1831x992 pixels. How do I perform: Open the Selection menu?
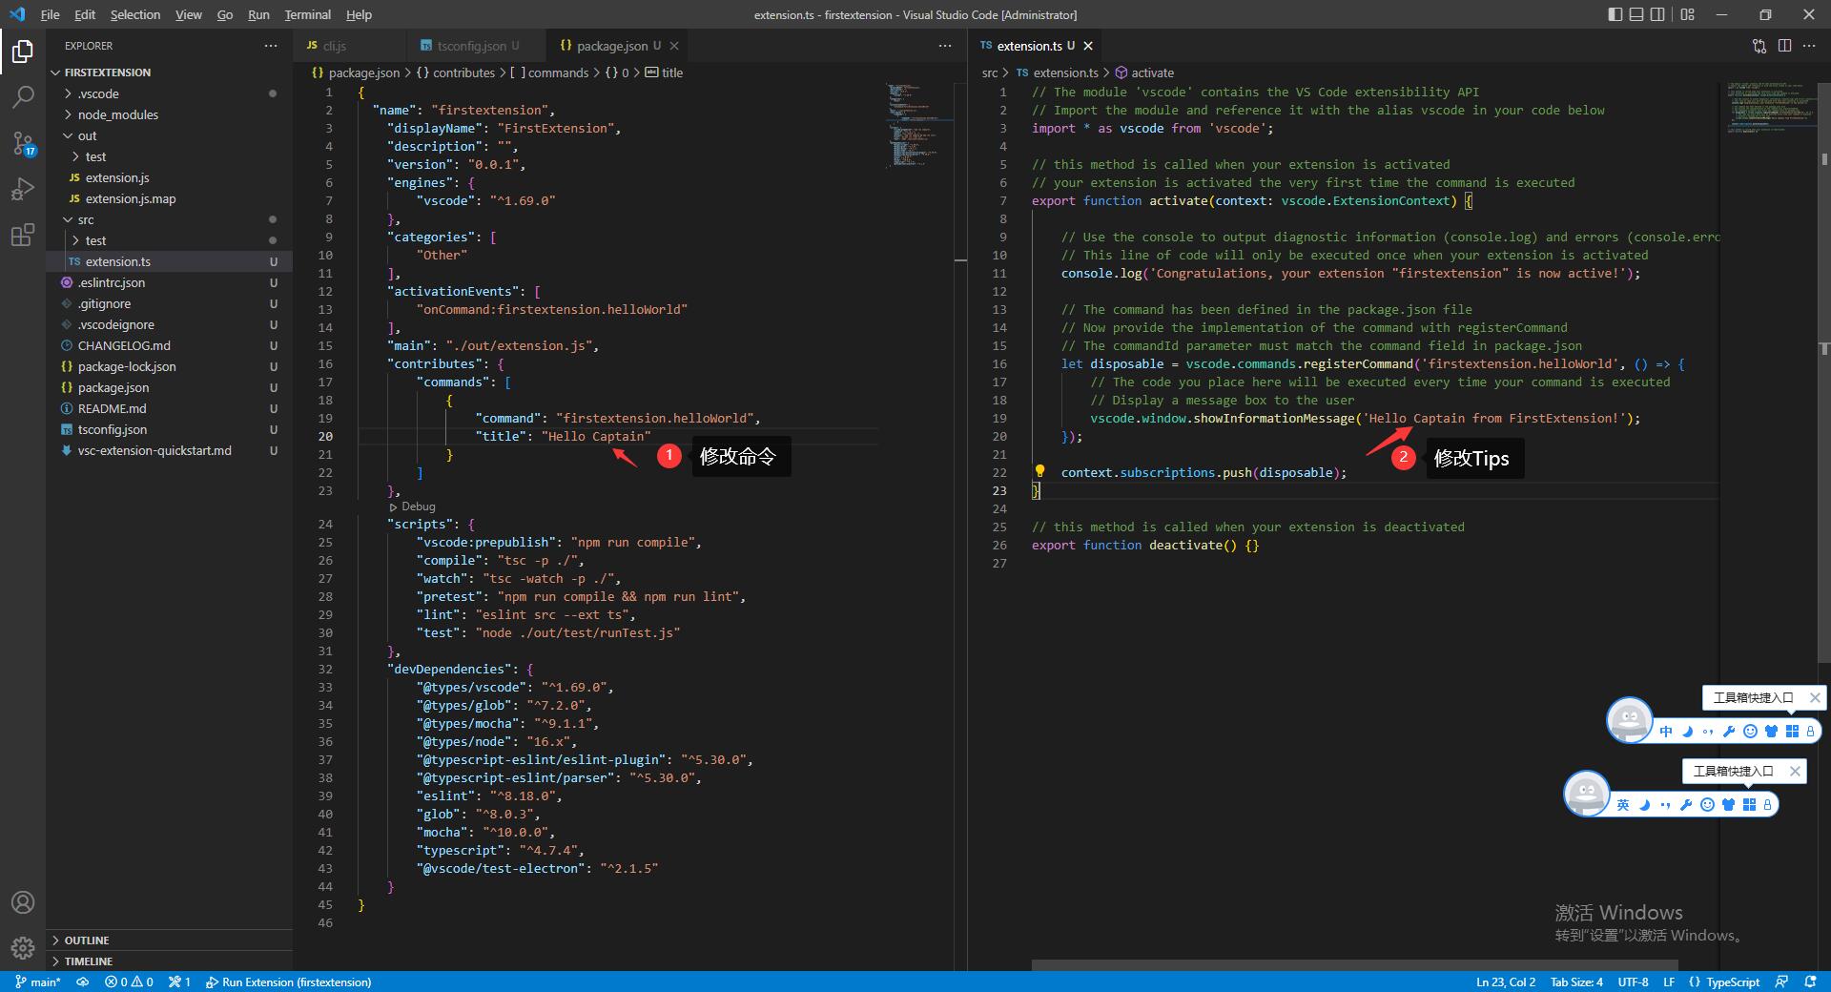pyautogui.click(x=135, y=14)
